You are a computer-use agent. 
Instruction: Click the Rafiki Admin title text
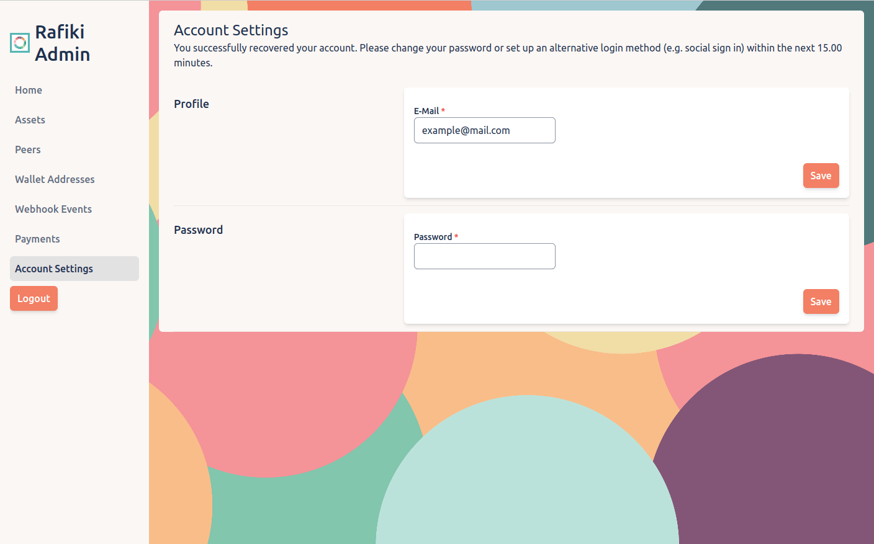tap(62, 43)
